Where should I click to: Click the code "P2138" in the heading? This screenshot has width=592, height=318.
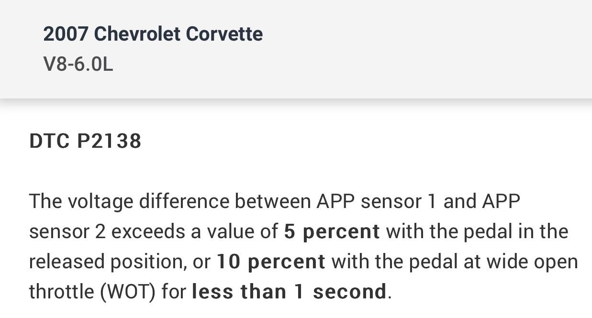pyautogui.click(x=109, y=141)
